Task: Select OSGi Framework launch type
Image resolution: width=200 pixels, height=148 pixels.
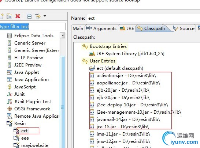Action: 32,109
